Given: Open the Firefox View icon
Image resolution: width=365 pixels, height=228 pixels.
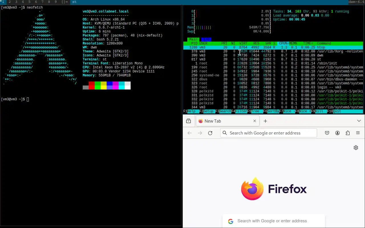Looking at the screenshot, I should [188, 121].
